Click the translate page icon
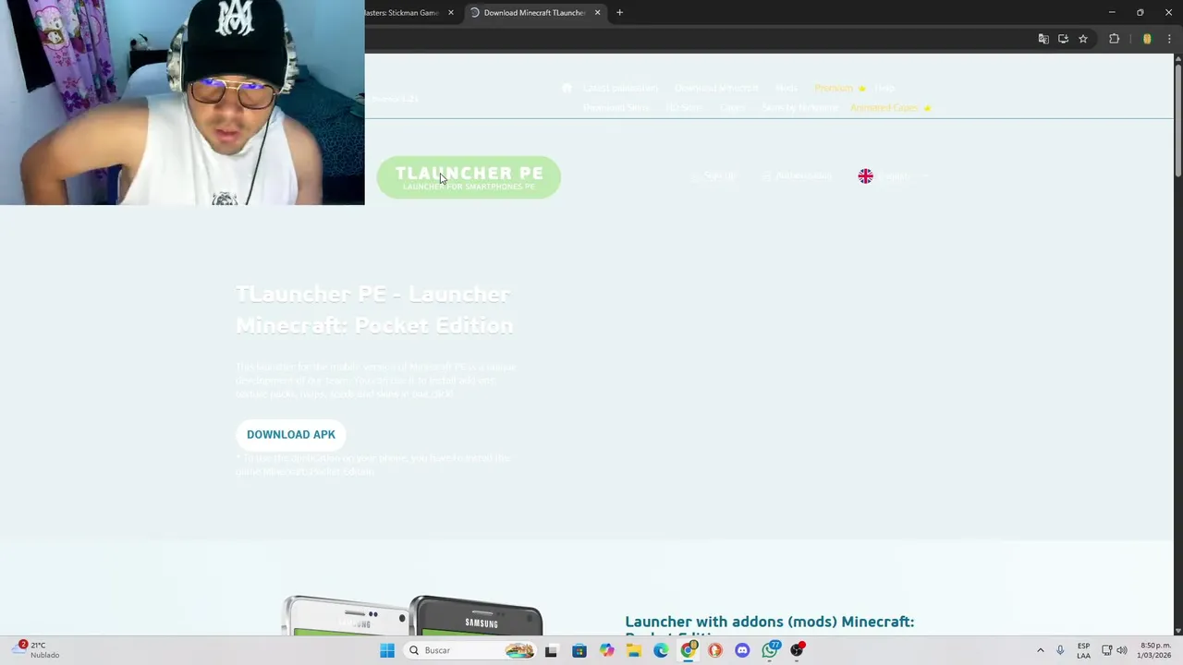The height and width of the screenshot is (665, 1183). click(1043, 39)
